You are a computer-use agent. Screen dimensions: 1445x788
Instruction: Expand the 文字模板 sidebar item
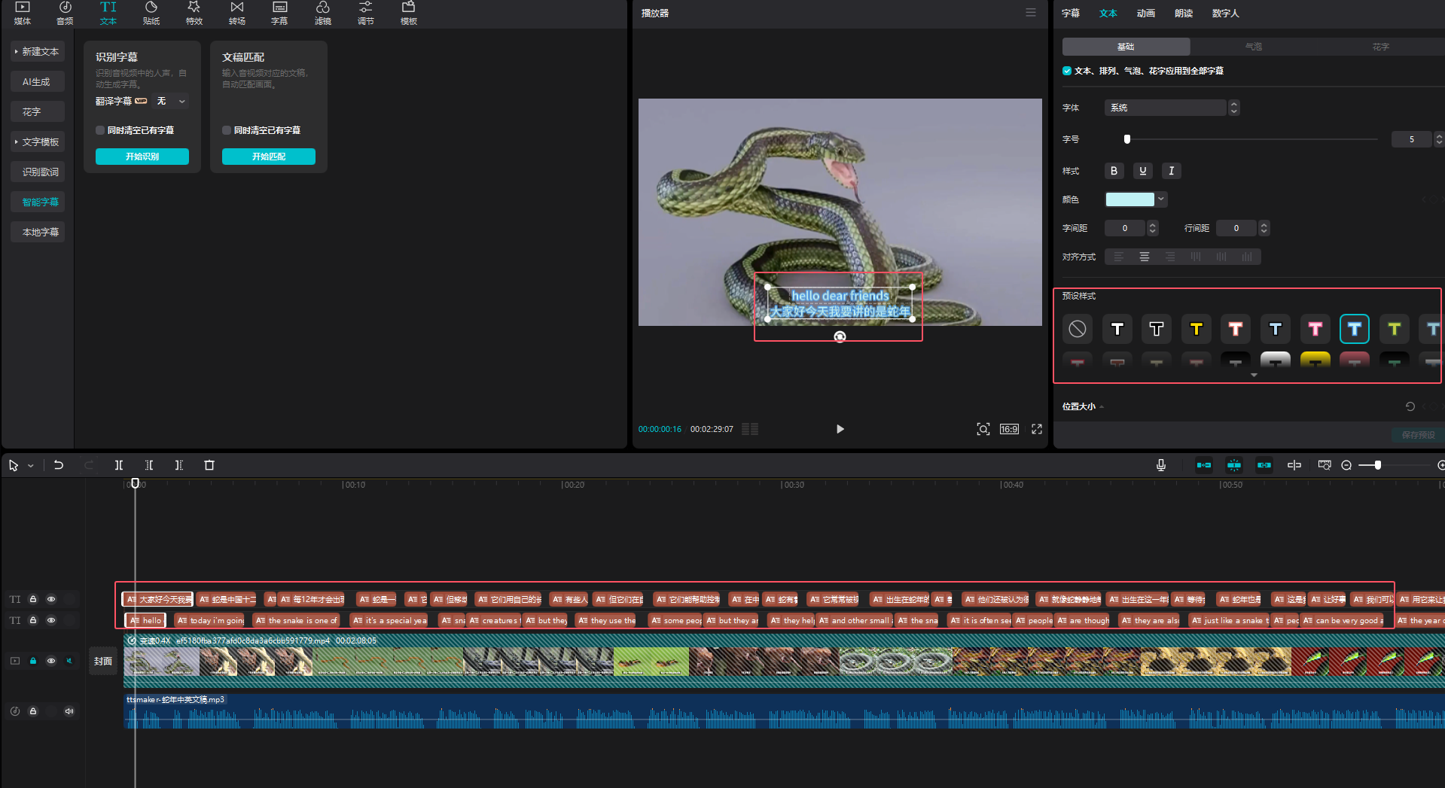[37, 141]
